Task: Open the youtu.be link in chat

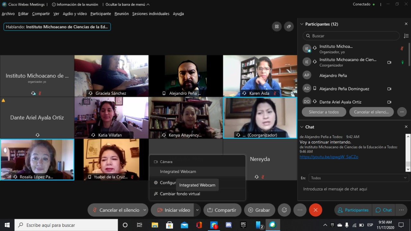Action: 329,157
